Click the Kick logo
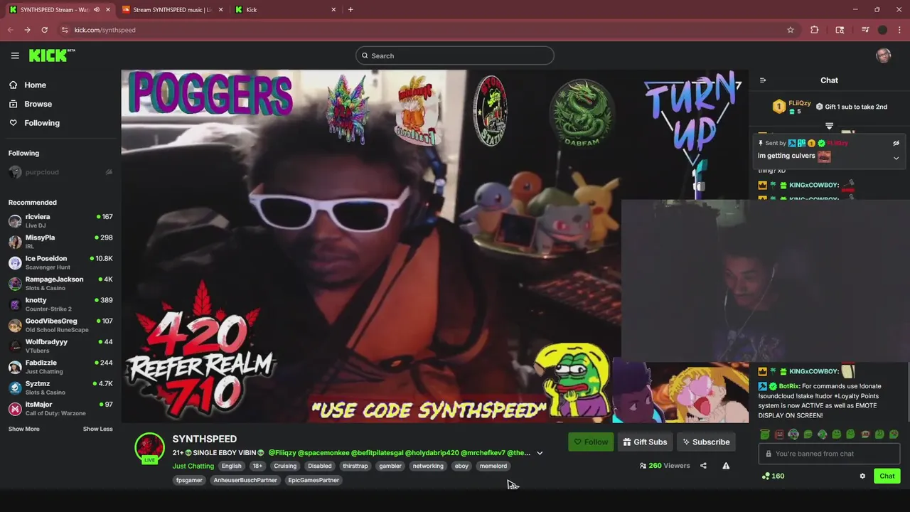 (x=51, y=55)
